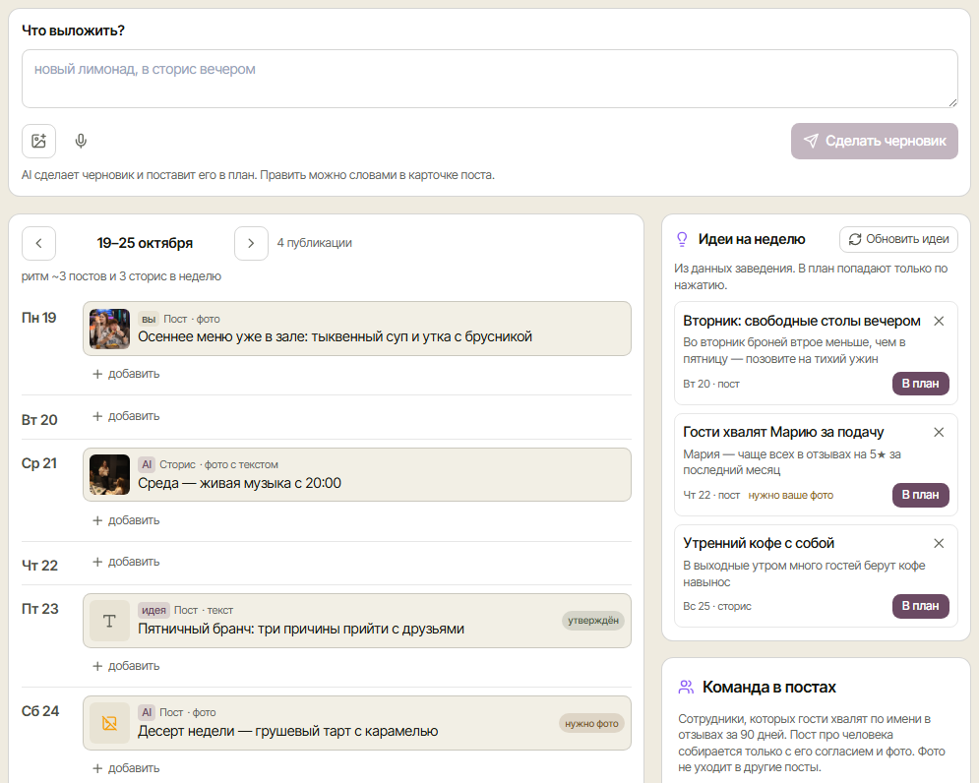Click the 'идея' tag on Friday post

(x=153, y=610)
